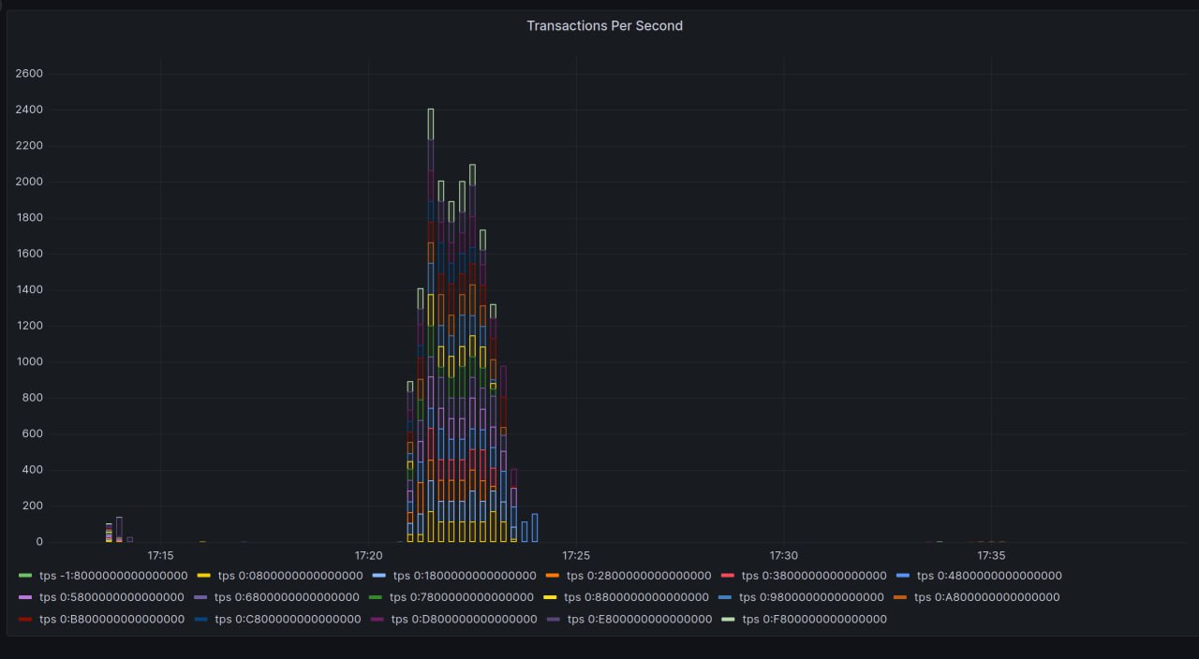Click magenta swatch for tps 0:D800000000000000
The image size is (1199, 659).
(x=377, y=620)
